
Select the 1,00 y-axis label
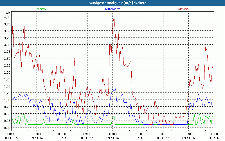click(x=7, y=100)
